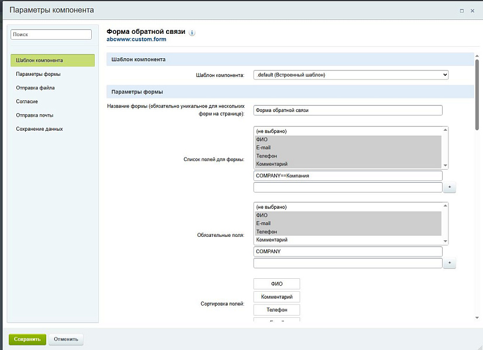
Task: Go to the Параметры формы section in the sidebar
Action: [38, 74]
